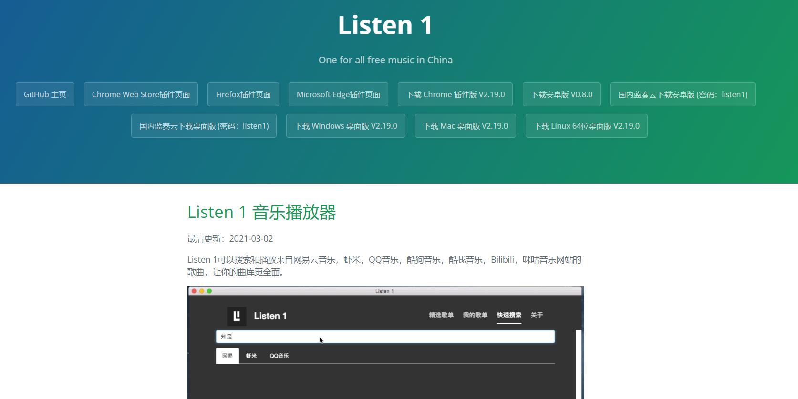
Task: Select the QQ音乐 source tab
Action: click(279, 356)
